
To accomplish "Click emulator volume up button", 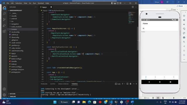I will 184,20.
